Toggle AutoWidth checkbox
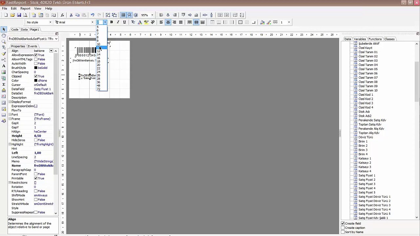This screenshot has height=236, width=420. tap(36, 64)
